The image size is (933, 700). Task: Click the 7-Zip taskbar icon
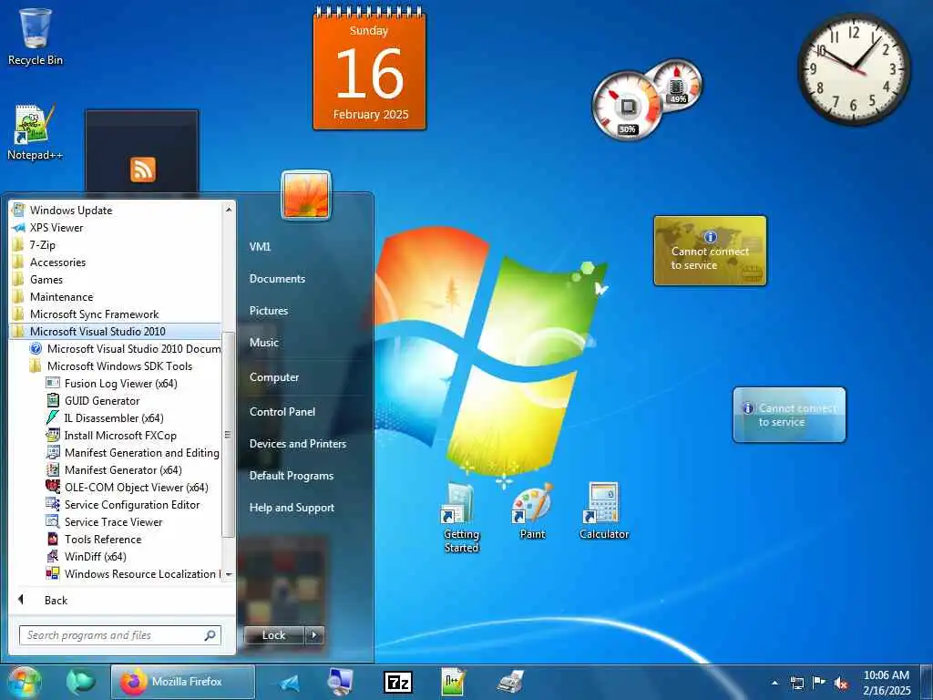point(398,682)
